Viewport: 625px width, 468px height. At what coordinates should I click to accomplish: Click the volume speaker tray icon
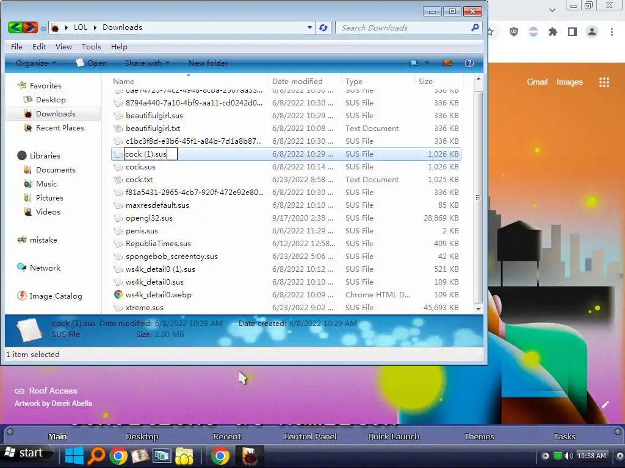(x=569, y=456)
